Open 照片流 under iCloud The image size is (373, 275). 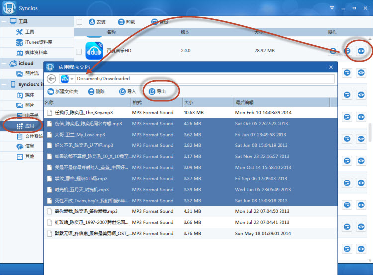(x=27, y=73)
